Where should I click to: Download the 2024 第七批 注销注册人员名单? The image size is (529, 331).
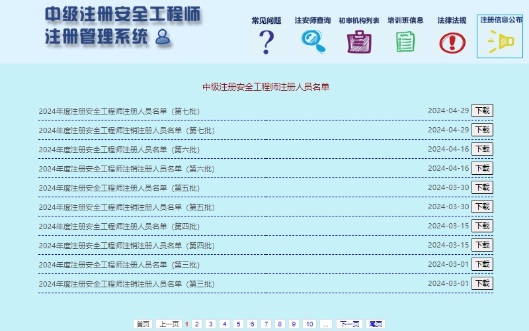click(482, 130)
